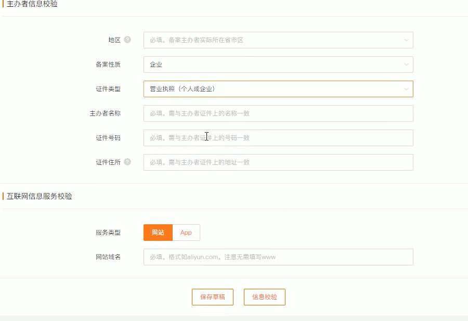Click the 网站域名 field label
This screenshot has height=321, width=468.
(108, 257)
